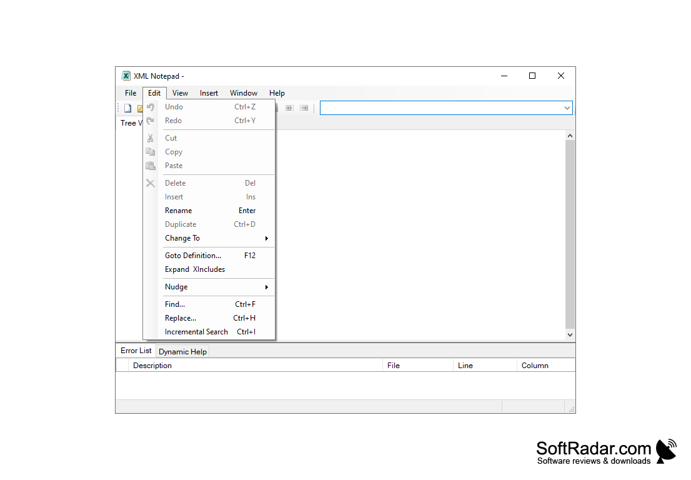Open the Window menu
This screenshot has width=691, height=480.
(243, 93)
